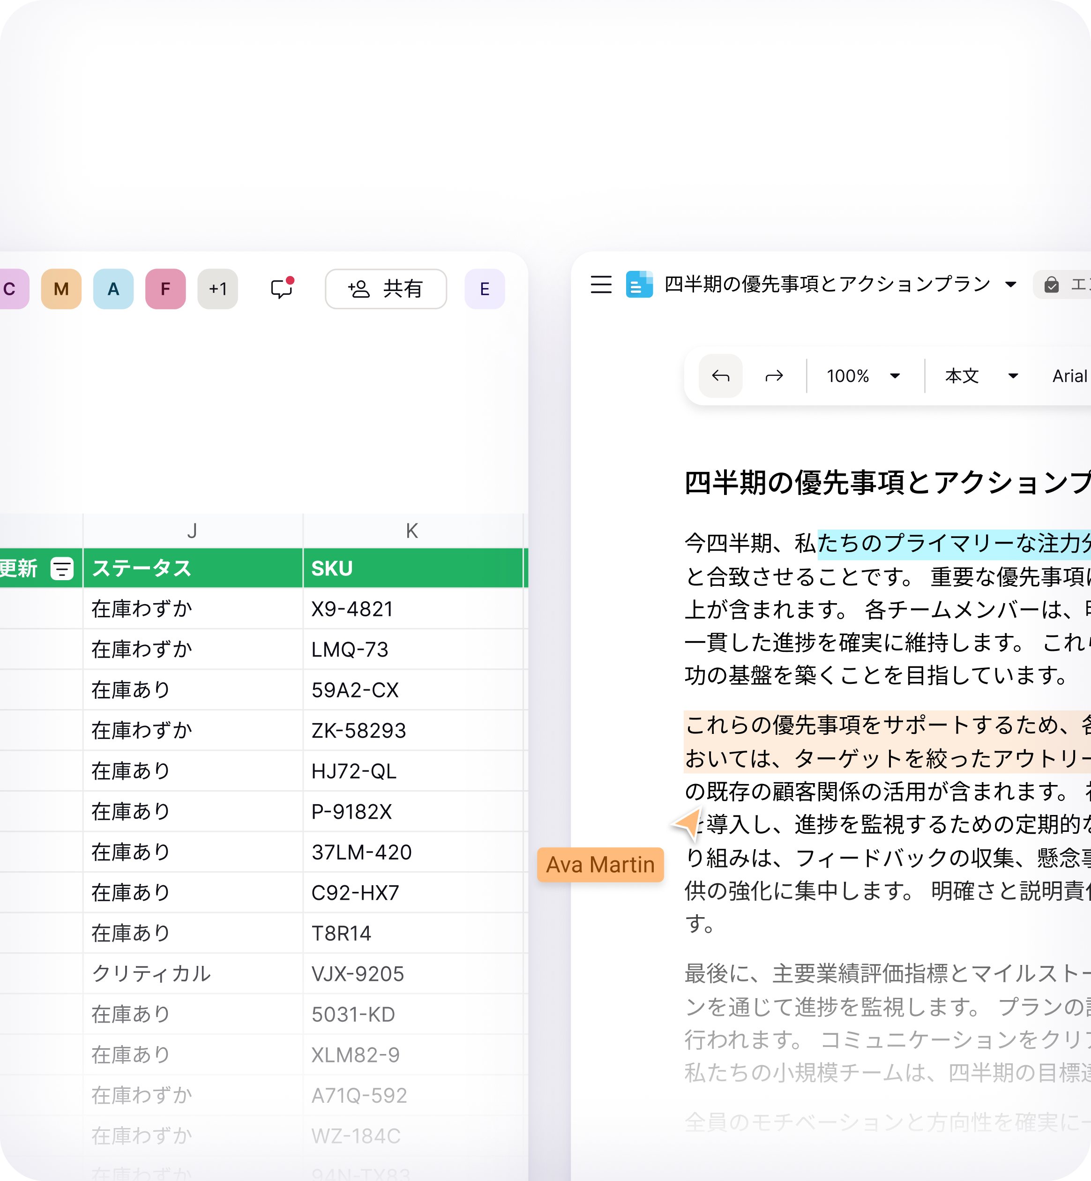Select the cell containing WZ-184C
The height and width of the screenshot is (1181, 1091).
[x=413, y=1136]
